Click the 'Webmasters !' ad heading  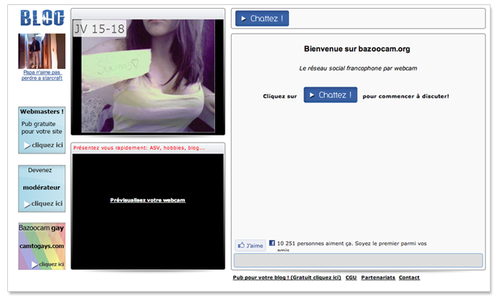click(x=42, y=112)
